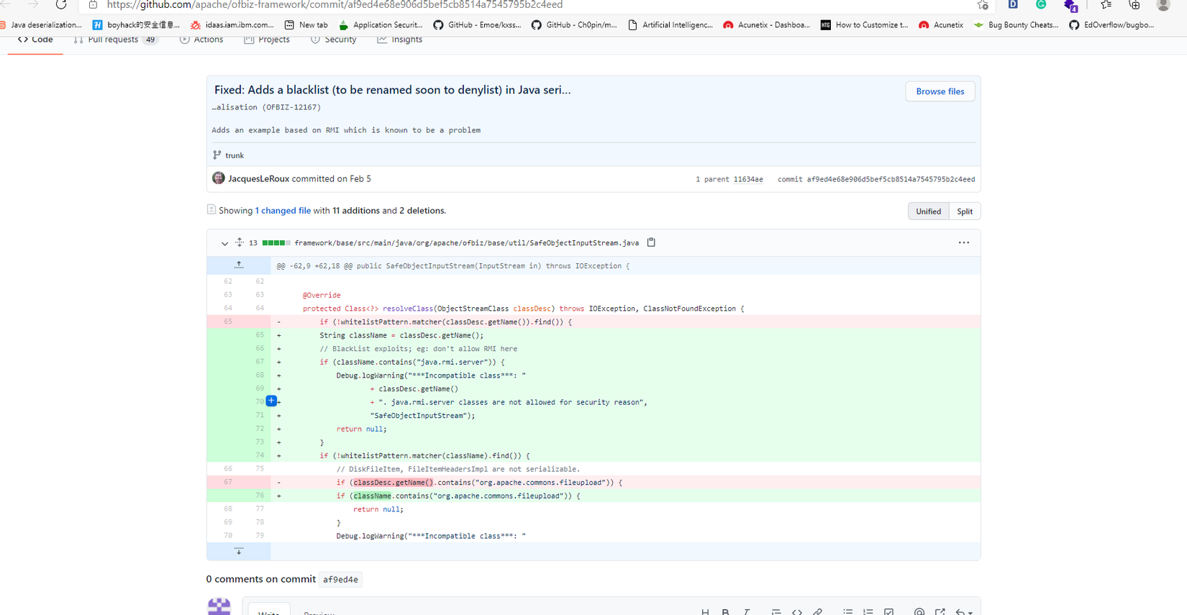Open the browser profile avatar
Image resolution: width=1187 pixels, height=615 pixels.
tap(1163, 4)
